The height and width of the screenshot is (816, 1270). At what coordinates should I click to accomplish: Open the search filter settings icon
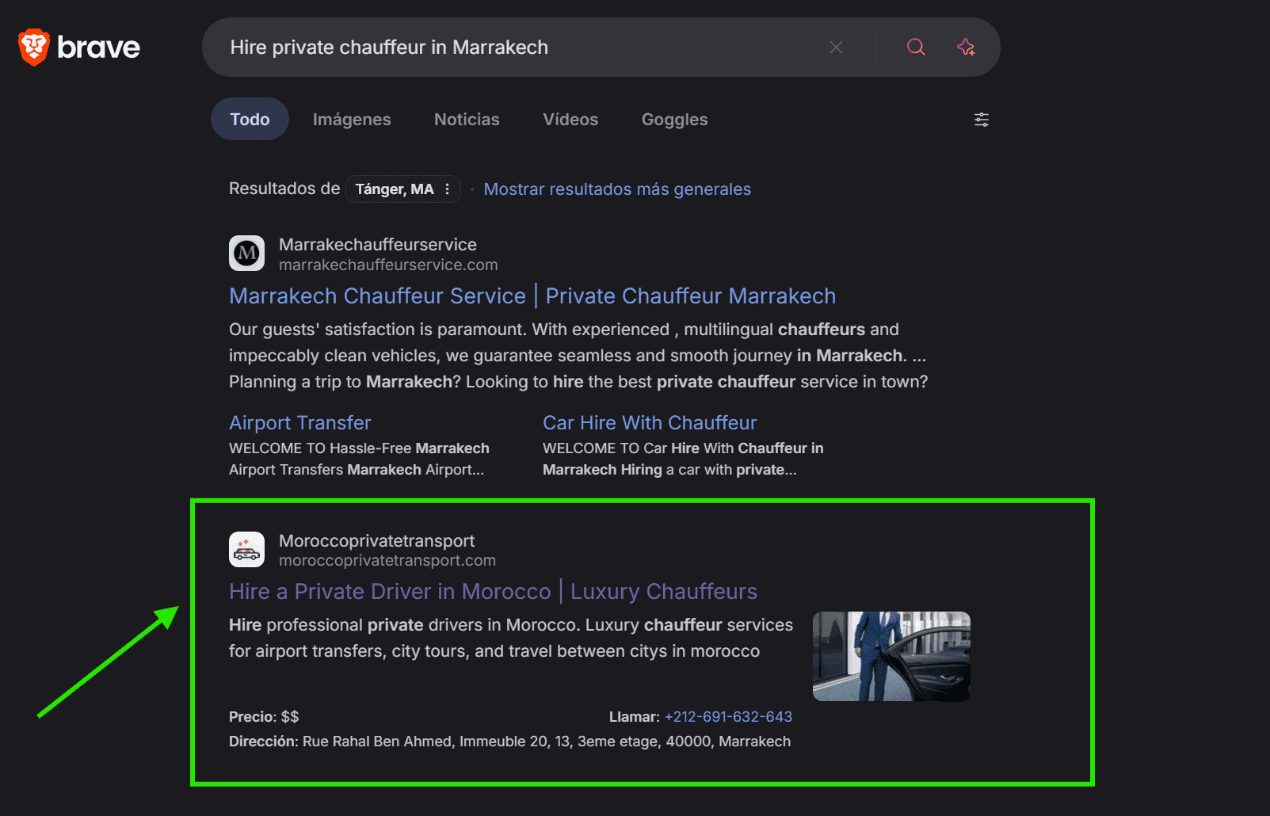pos(981,120)
